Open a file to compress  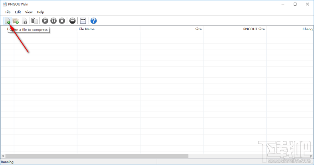pyautogui.click(x=8, y=21)
